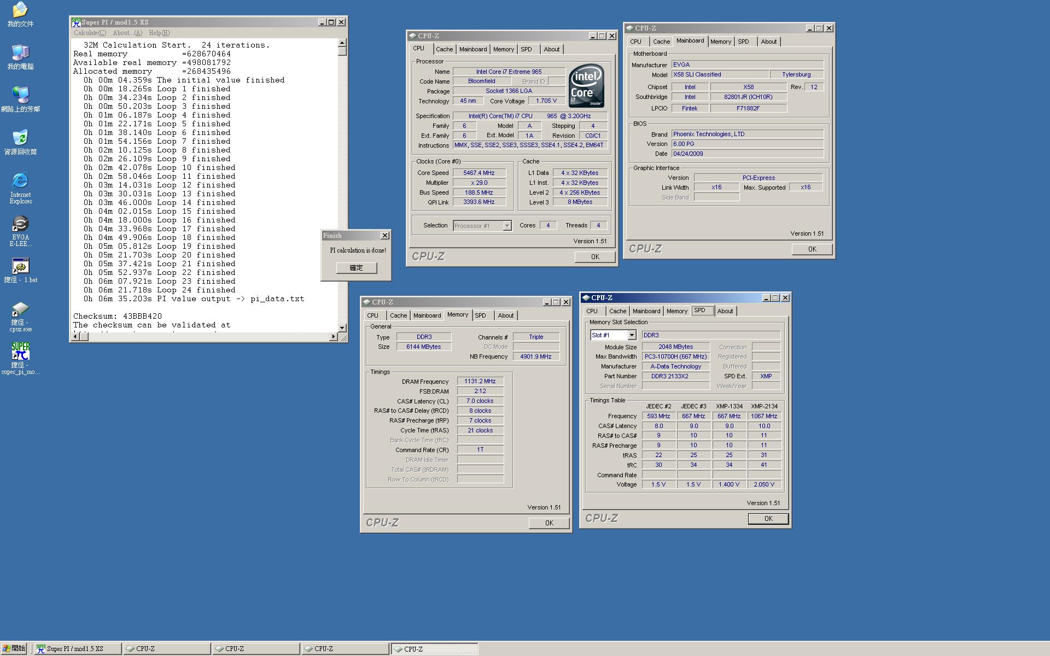Screen dimensions: 1050x656
Task: Switch to Super PI taskbar button
Action: point(78,649)
